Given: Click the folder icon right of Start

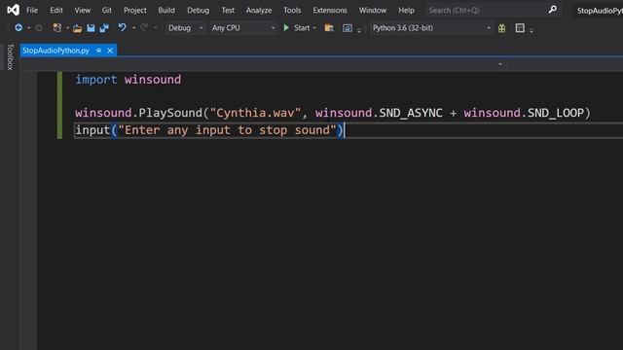Looking at the screenshot, I should click(329, 28).
